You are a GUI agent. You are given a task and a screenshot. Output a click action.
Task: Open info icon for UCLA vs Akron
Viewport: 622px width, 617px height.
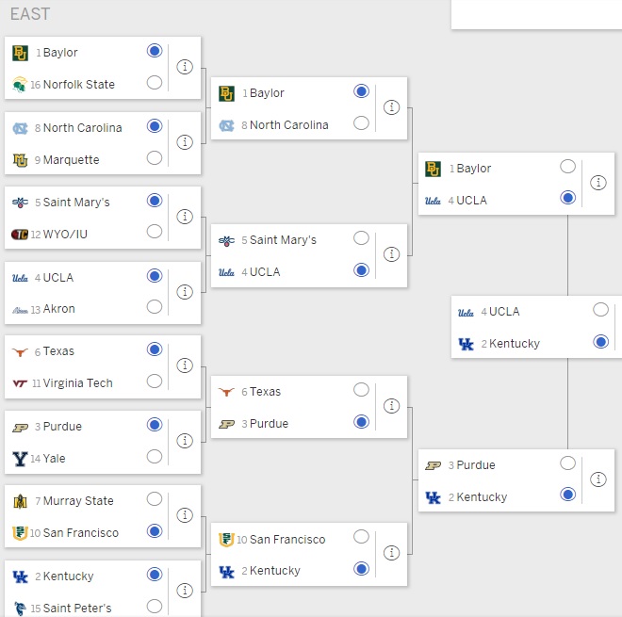pyautogui.click(x=185, y=292)
